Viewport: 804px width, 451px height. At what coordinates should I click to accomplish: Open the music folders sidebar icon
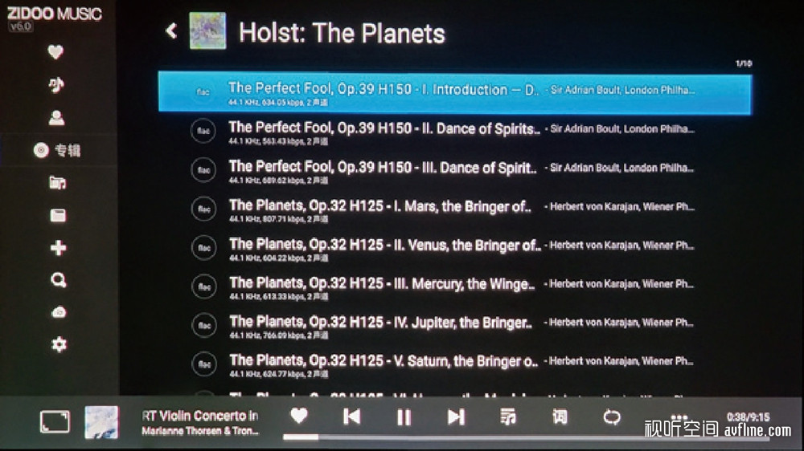[57, 183]
